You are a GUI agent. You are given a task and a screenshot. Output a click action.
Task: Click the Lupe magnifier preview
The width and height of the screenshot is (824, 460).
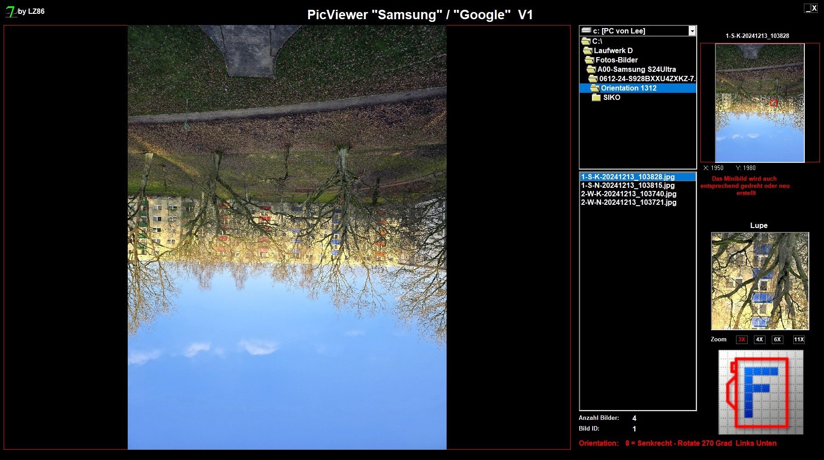click(760, 281)
